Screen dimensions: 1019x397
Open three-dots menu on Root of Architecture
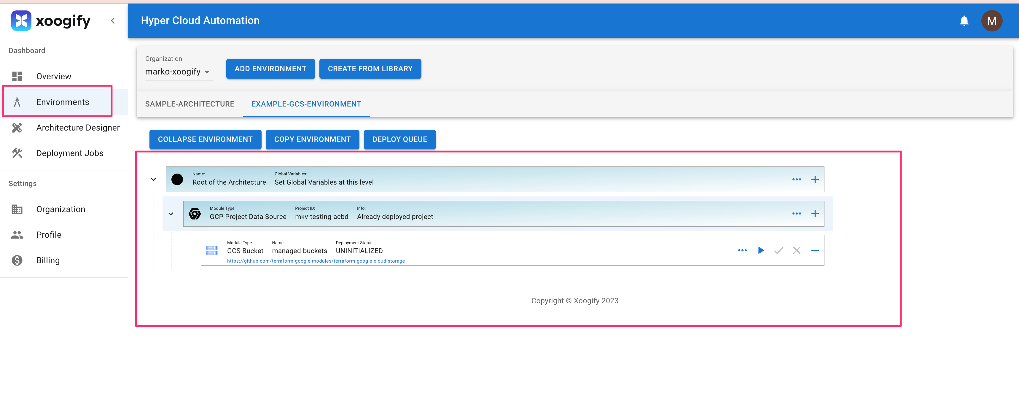[x=796, y=179]
